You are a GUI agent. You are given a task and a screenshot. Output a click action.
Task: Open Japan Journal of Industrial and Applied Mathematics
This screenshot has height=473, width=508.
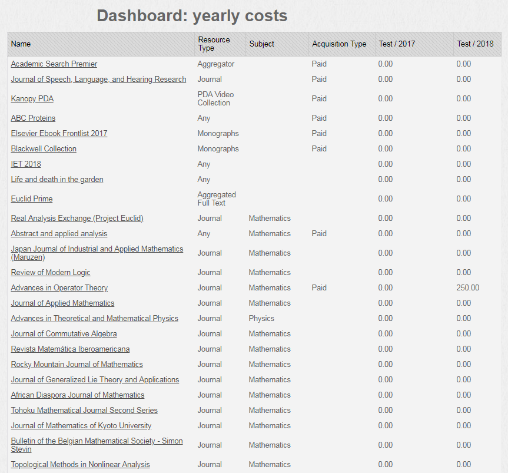(97, 253)
